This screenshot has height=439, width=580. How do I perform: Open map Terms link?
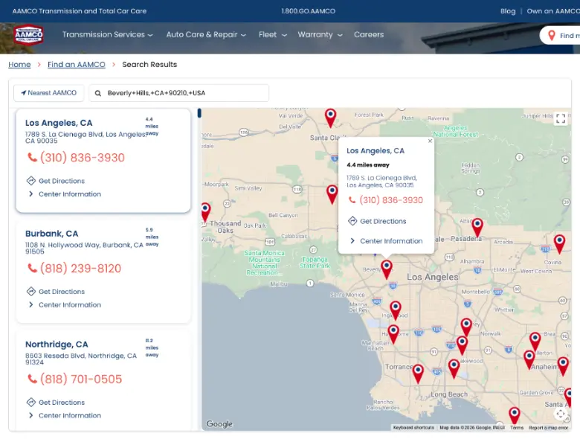tap(517, 428)
